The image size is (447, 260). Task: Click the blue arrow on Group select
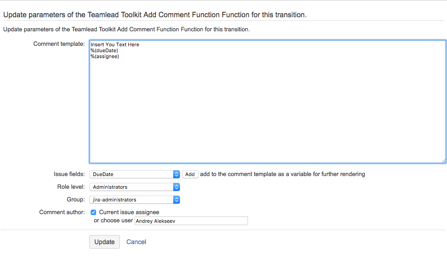(x=177, y=200)
